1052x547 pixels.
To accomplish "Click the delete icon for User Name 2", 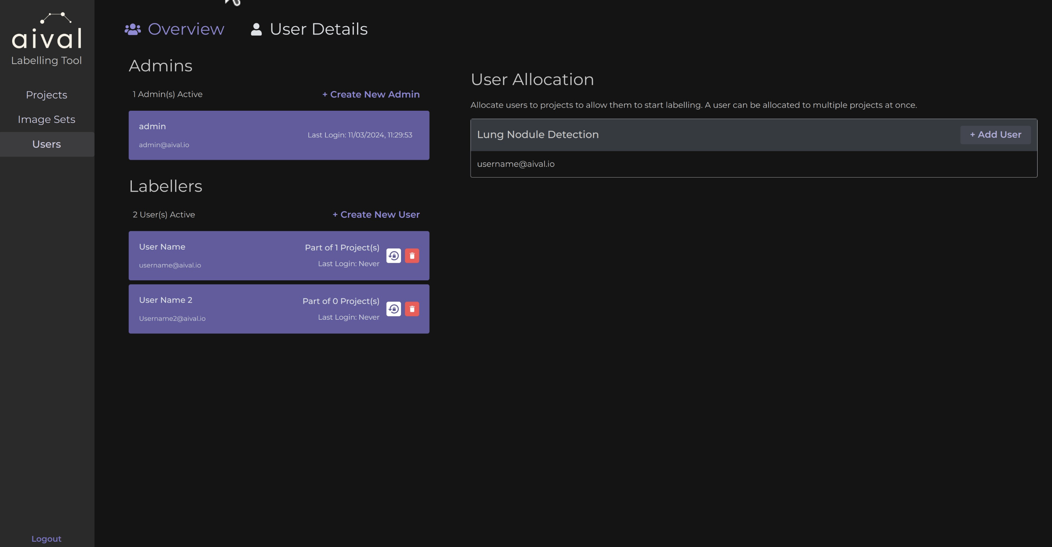I will [x=412, y=309].
